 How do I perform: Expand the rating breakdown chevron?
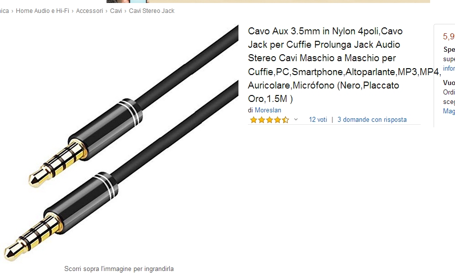296,119
